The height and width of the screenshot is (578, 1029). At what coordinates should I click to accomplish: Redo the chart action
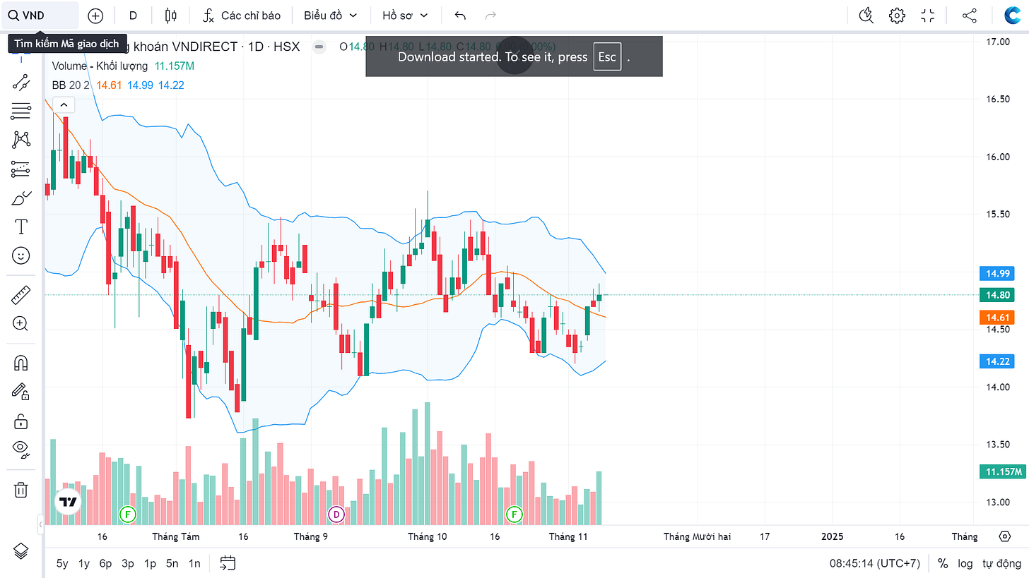coord(491,16)
